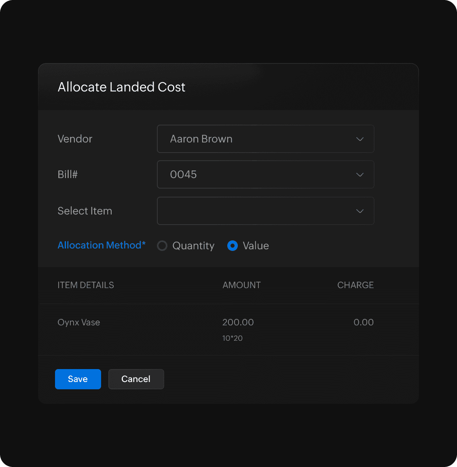Select the Oynx Vase item row
457x467 pixels.
(79, 323)
